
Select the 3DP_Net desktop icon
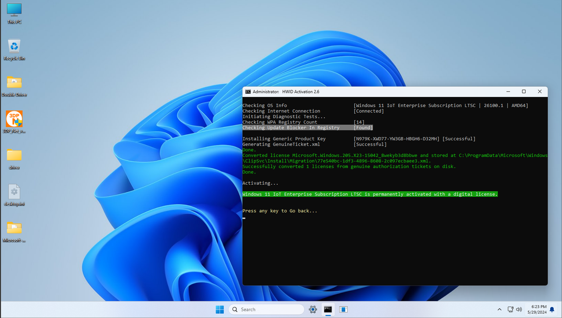[14, 122]
